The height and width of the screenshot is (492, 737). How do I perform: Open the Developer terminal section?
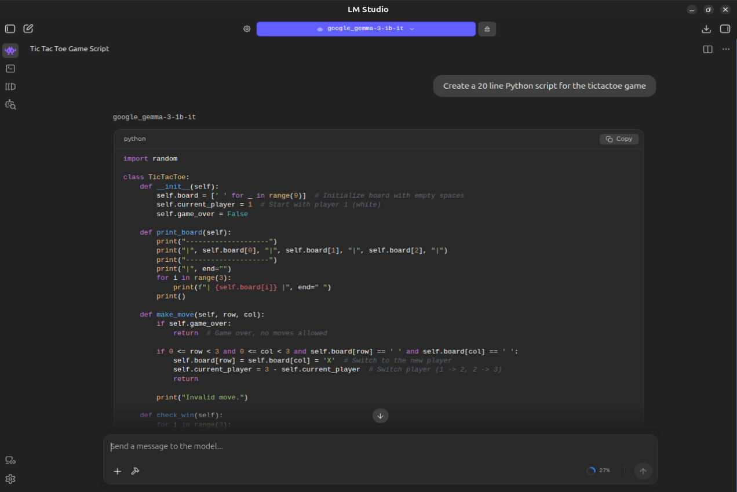(10, 68)
